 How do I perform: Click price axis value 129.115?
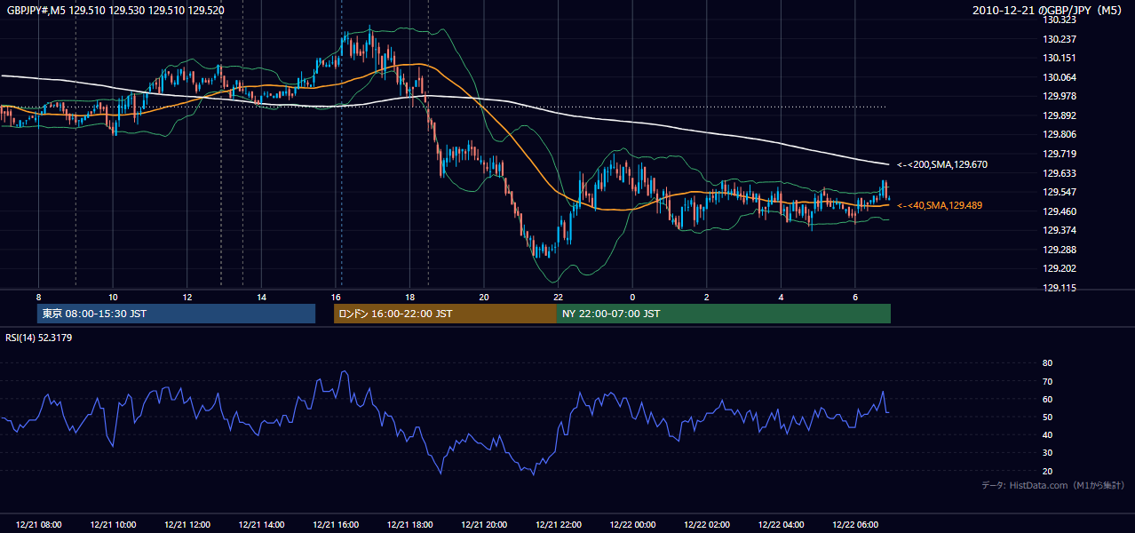(1060, 288)
